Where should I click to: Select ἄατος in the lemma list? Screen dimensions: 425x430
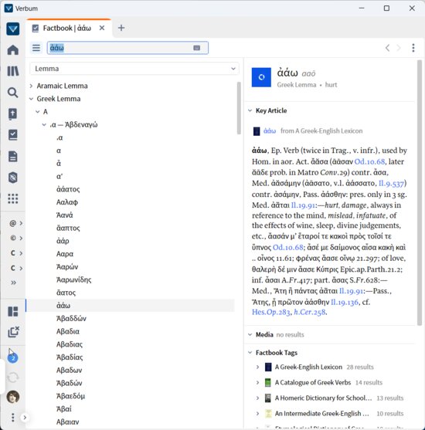pos(66,293)
